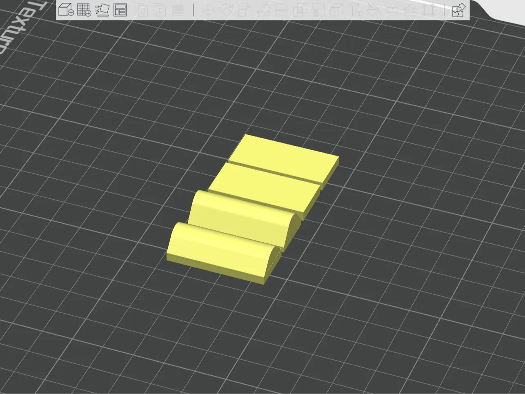The width and height of the screenshot is (525, 394).
Task: Activate the Cut tool
Action: point(281,10)
